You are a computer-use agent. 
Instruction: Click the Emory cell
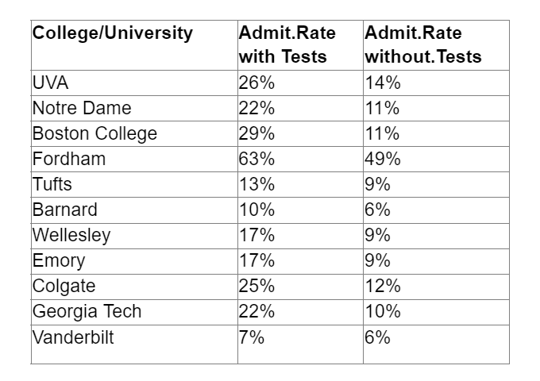59,260
